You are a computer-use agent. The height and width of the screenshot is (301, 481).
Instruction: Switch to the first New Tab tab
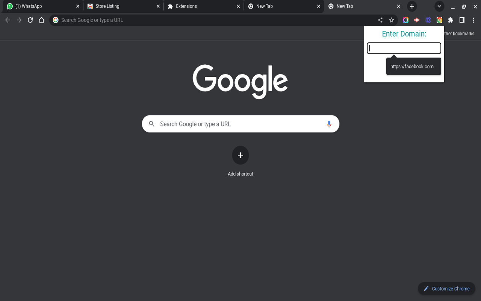(284, 6)
